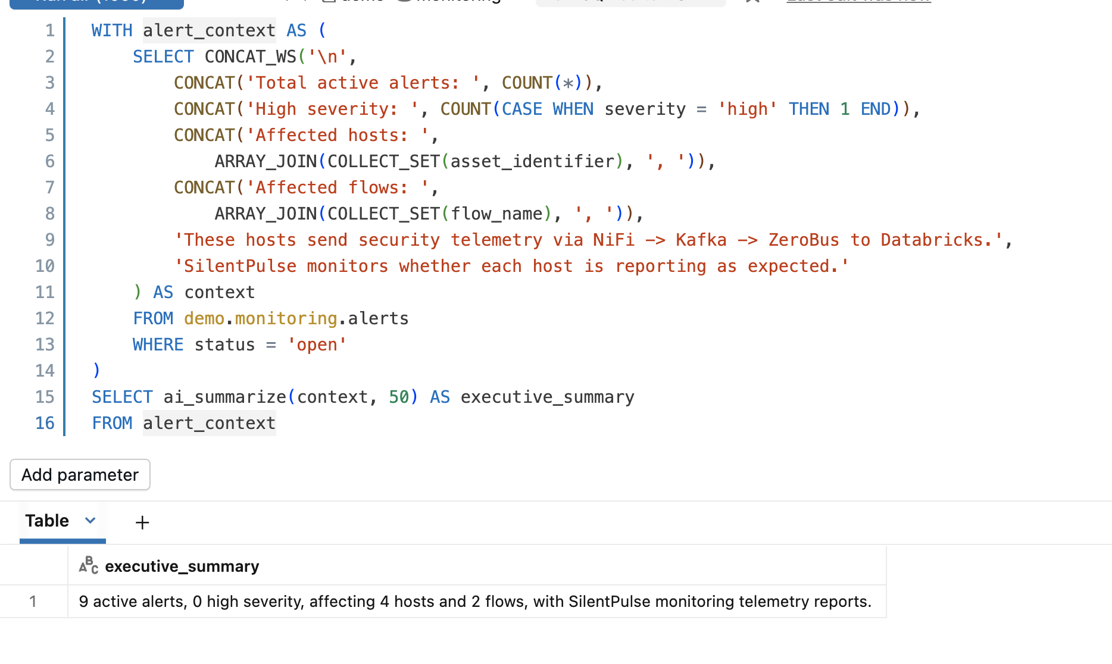Viewport: 1112px width, 664px height.
Task: Click flow_name in the COLLECT_SET call
Action: (496, 214)
